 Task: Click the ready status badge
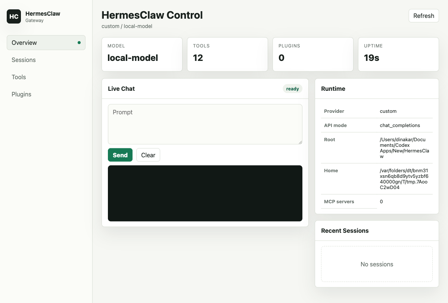(293, 89)
